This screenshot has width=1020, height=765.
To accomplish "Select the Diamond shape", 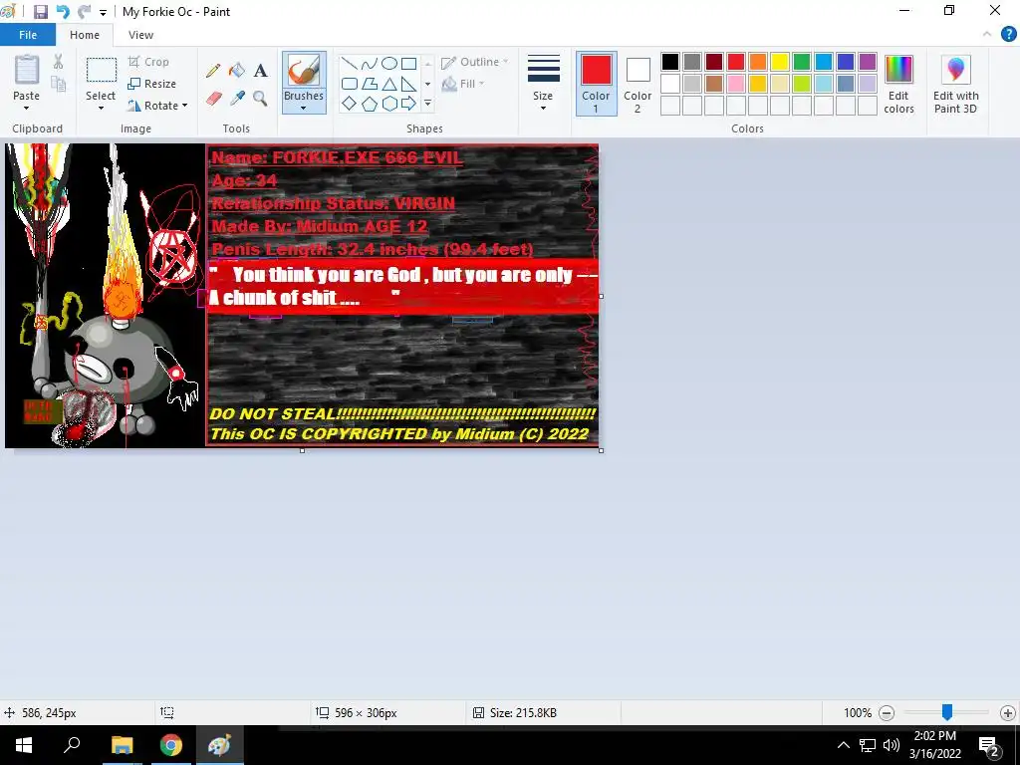I will pos(350,104).
